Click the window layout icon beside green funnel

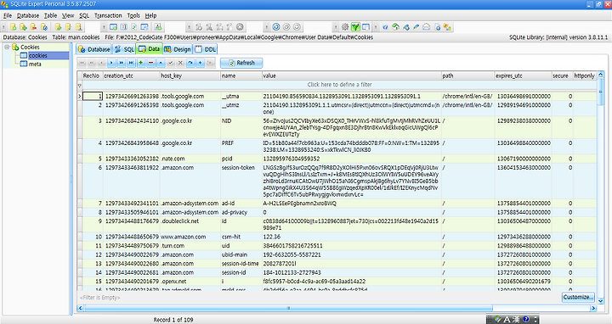point(365,27)
